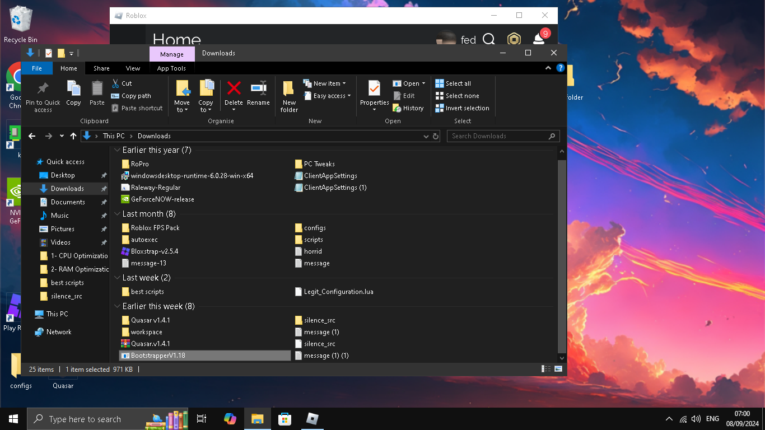Switch to the View ribbon tab
Screen dimensions: 765x430
coord(133,68)
